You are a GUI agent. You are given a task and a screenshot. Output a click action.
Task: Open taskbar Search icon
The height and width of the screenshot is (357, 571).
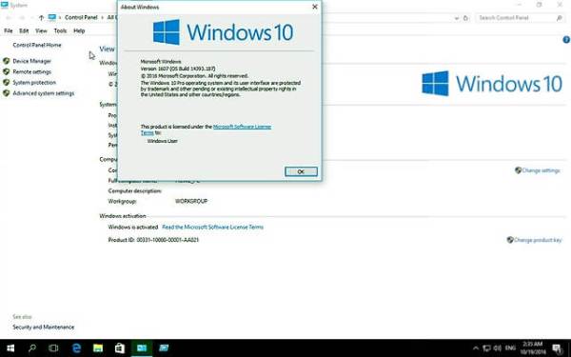coord(32,348)
